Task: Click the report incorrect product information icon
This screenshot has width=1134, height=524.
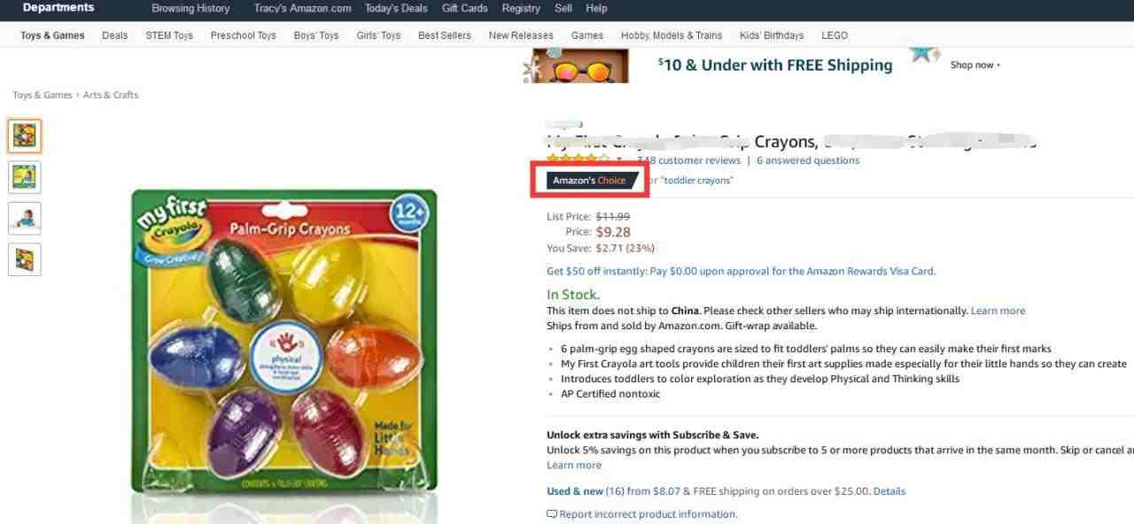Action: coord(552,514)
